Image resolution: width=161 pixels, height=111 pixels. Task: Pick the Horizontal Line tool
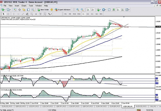point(18,14)
